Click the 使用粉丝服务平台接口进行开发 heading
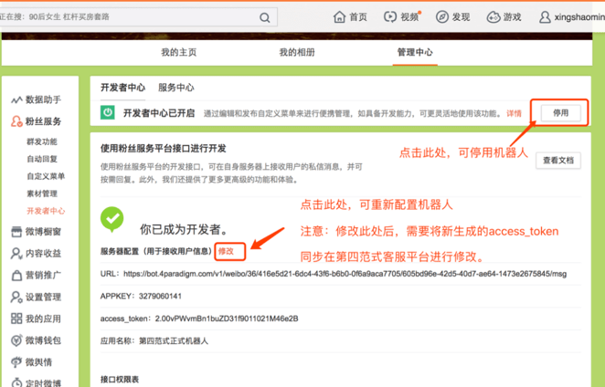Viewport: 605px width, 387px height. pyautogui.click(x=164, y=149)
